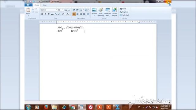The height and width of the screenshot is (110, 196).
Task: Switch to the View tab
Action: click(x=45, y=5)
